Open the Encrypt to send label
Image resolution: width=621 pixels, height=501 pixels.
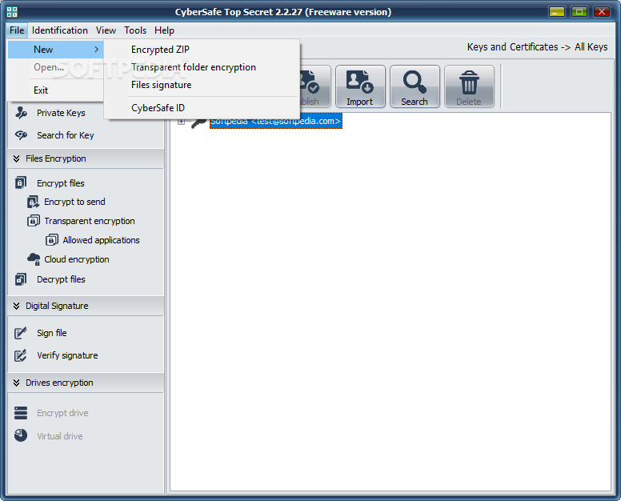pos(74,202)
